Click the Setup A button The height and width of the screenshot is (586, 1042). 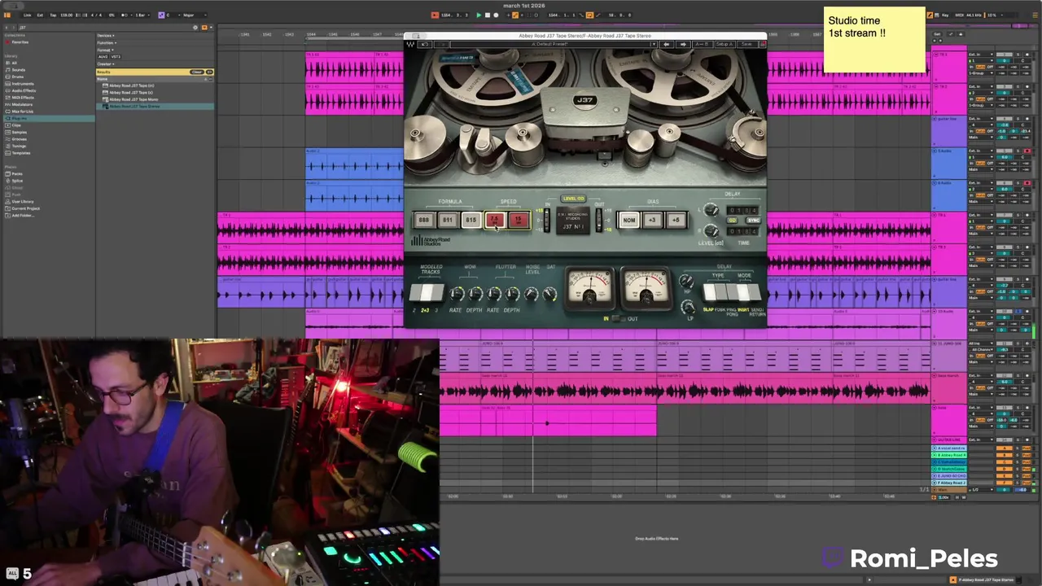click(724, 44)
